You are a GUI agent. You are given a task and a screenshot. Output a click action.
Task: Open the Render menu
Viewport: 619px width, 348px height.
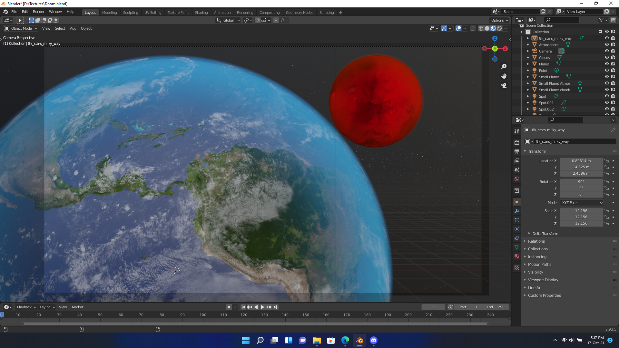(x=38, y=12)
